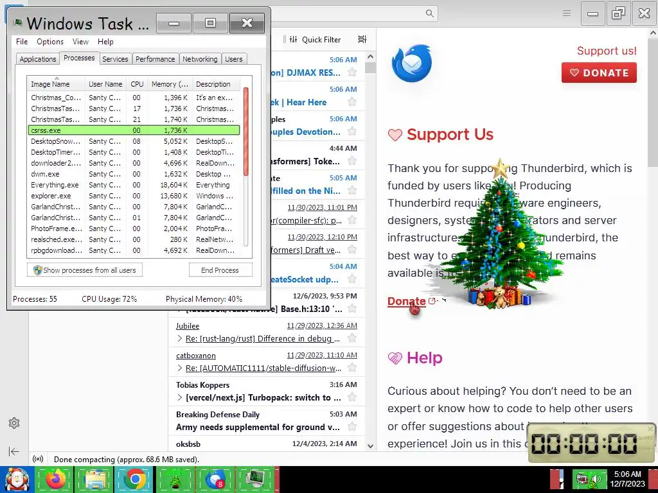The width and height of the screenshot is (658, 493).
Task: Select the csrss.exe process row
Action: pos(134,130)
